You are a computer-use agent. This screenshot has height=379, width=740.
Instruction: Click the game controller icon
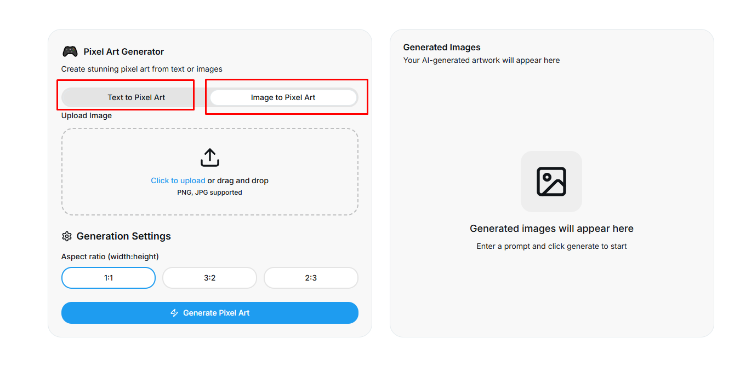(70, 51)
